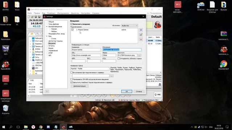Select the RadioBOSS desktop shortcut

point(6,65)
